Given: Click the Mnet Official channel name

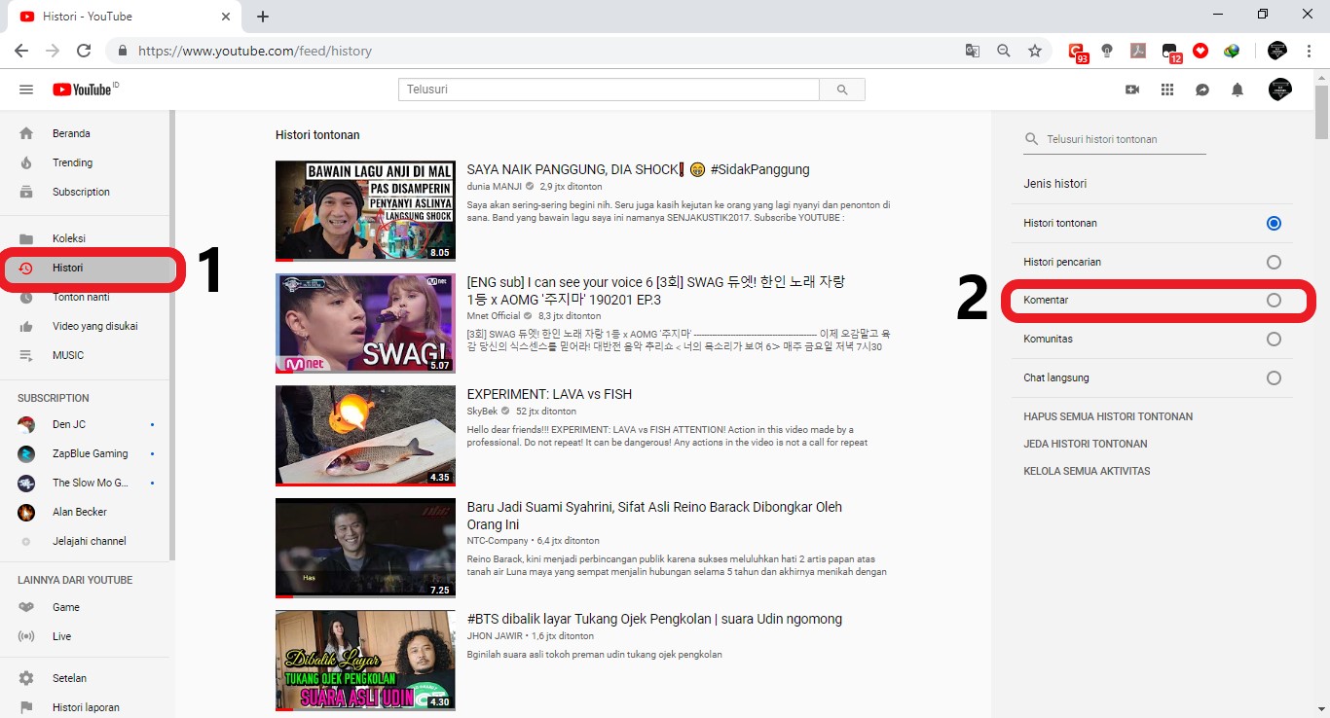Looking at the screenshot, I should click(494, 316).
